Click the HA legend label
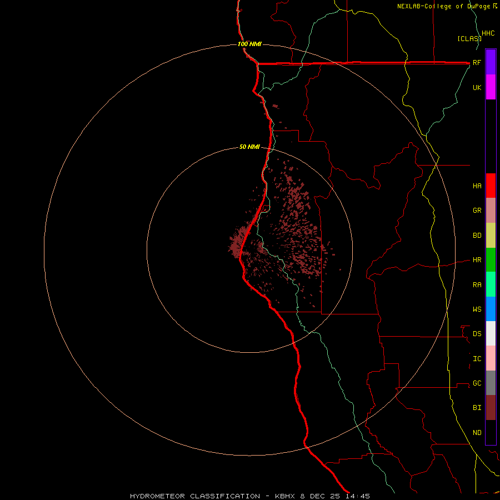500x500 pixels. coord(477,186)
